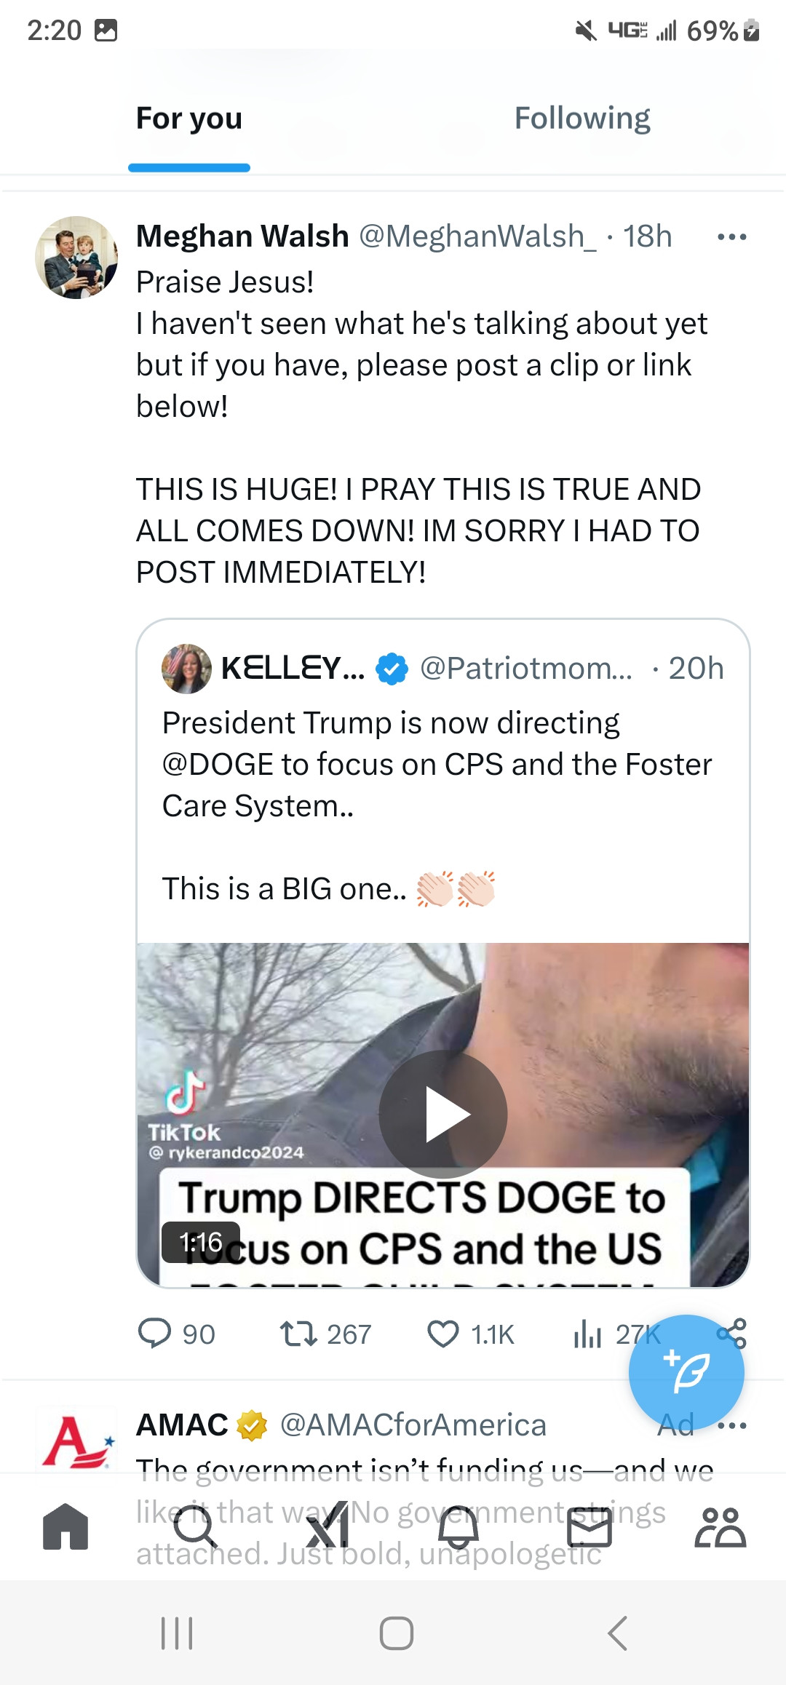This screenshot has width=786, height=1685.
Task: Open the Grok icon in navigation bar
Action: (x=327, y=1526)
